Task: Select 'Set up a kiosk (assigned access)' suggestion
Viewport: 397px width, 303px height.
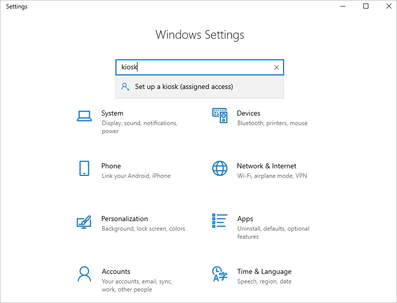Action: (x=200, y=87)
